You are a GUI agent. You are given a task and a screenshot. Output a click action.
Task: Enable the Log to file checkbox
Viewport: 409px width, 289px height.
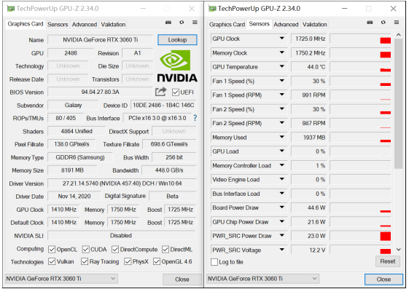click(214, 262)
